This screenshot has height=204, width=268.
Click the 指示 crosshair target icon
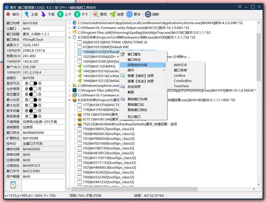pyautogui.click(x=8, y=14)
